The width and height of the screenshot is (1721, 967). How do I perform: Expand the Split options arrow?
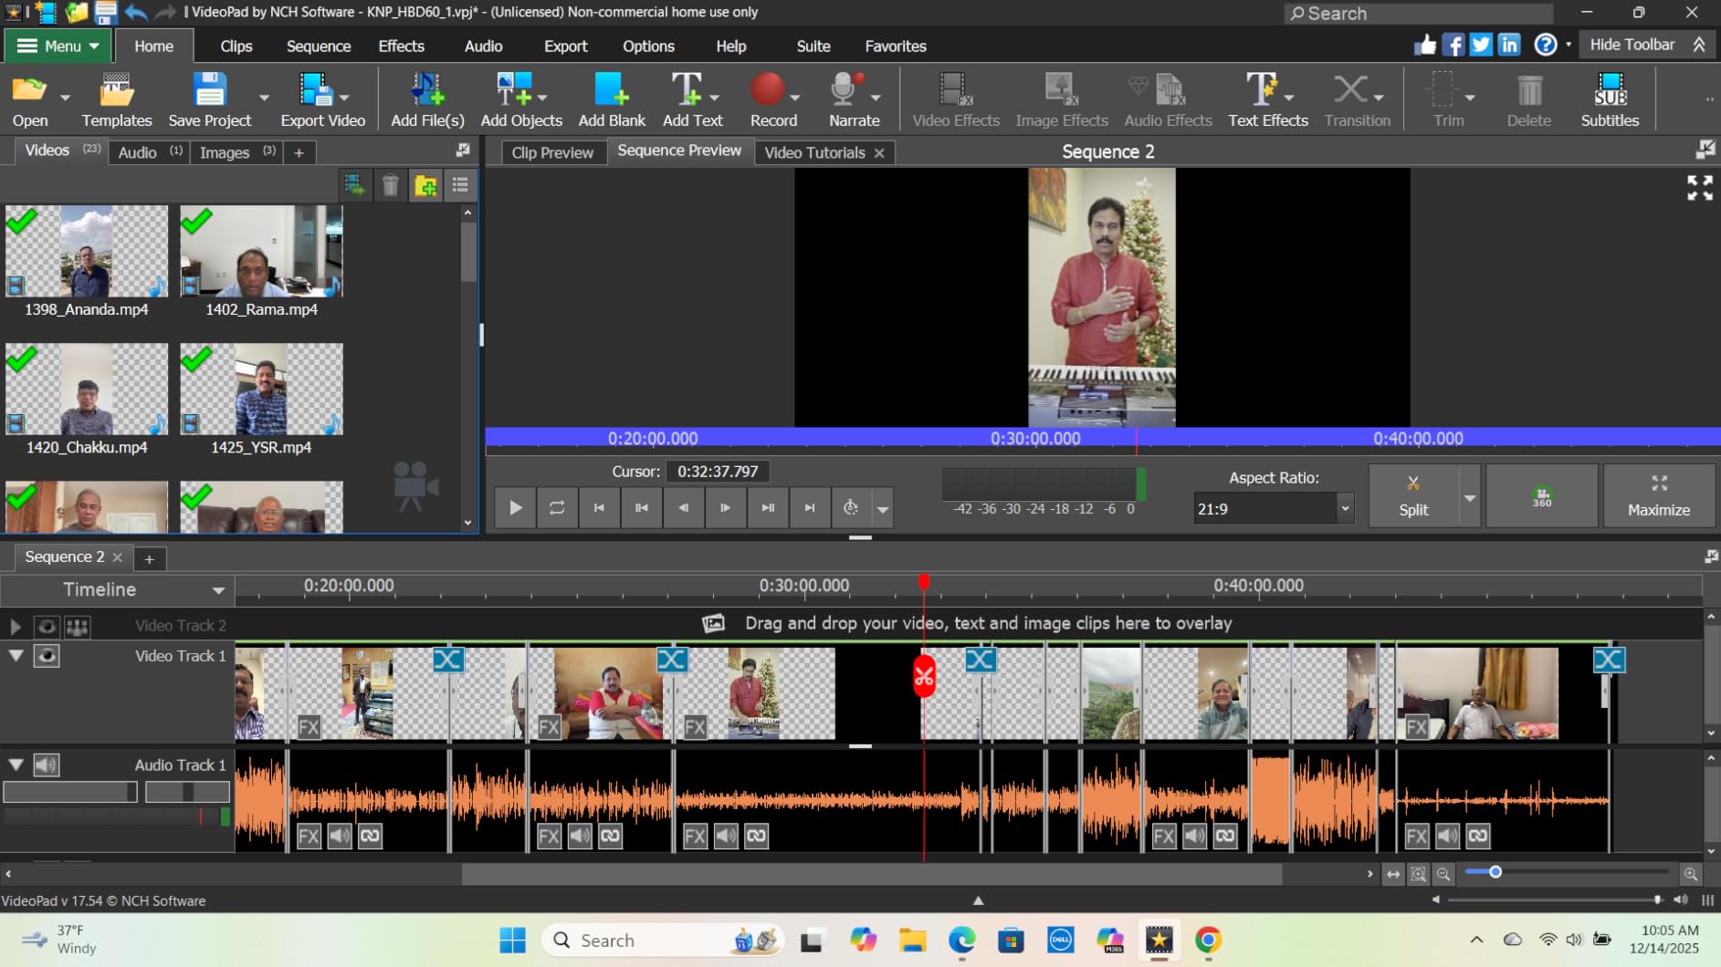pos(1469,498)
